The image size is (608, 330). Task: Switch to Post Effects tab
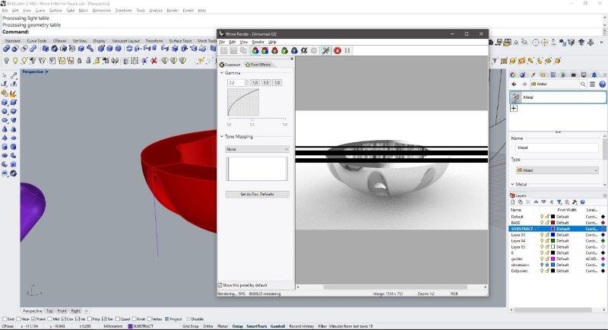258,65
